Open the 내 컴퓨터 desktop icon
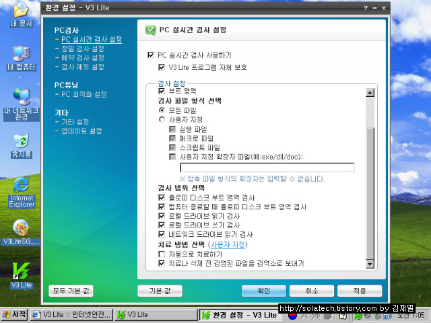Viewport: 431px width, 323px height. pos(21,59)
